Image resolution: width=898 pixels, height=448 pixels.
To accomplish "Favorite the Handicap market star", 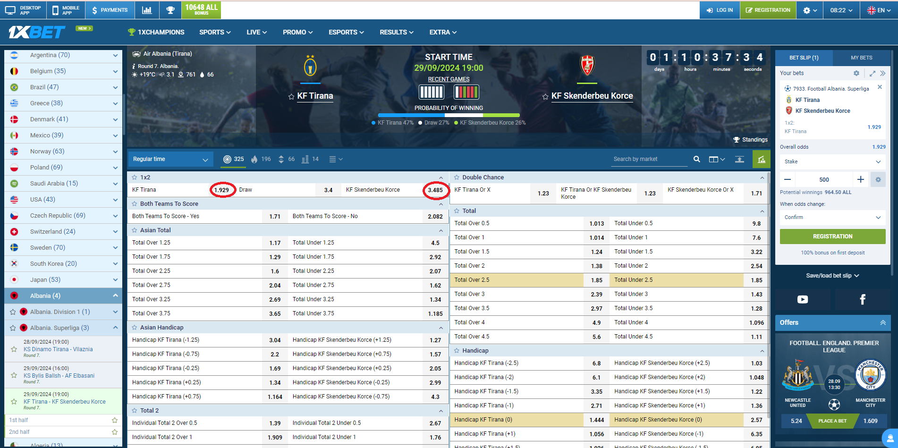I will 457,351.
